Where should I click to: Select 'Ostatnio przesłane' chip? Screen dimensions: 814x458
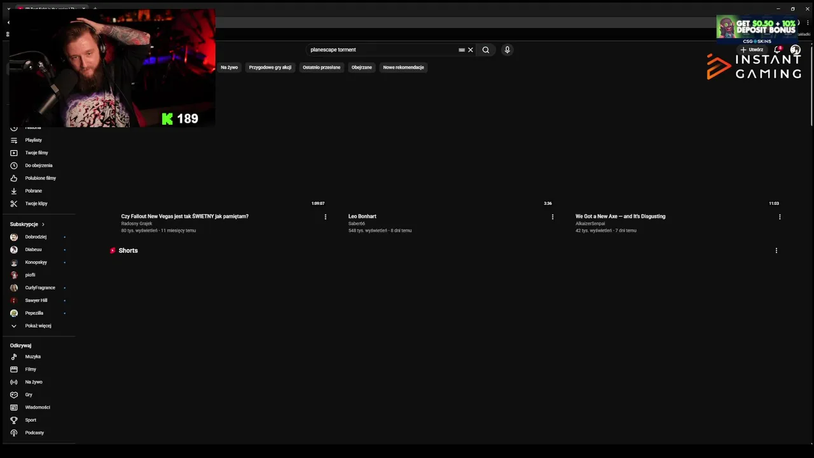coord(321,67)
